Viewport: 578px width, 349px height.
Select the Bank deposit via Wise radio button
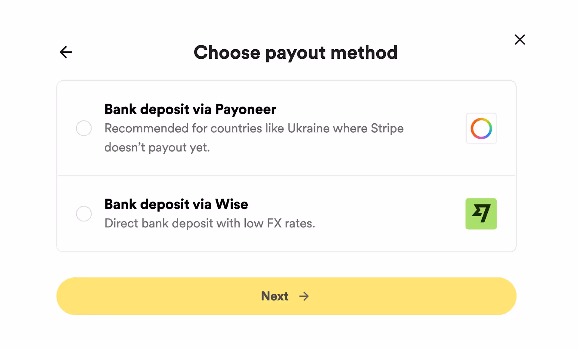[x=84, y=214]
